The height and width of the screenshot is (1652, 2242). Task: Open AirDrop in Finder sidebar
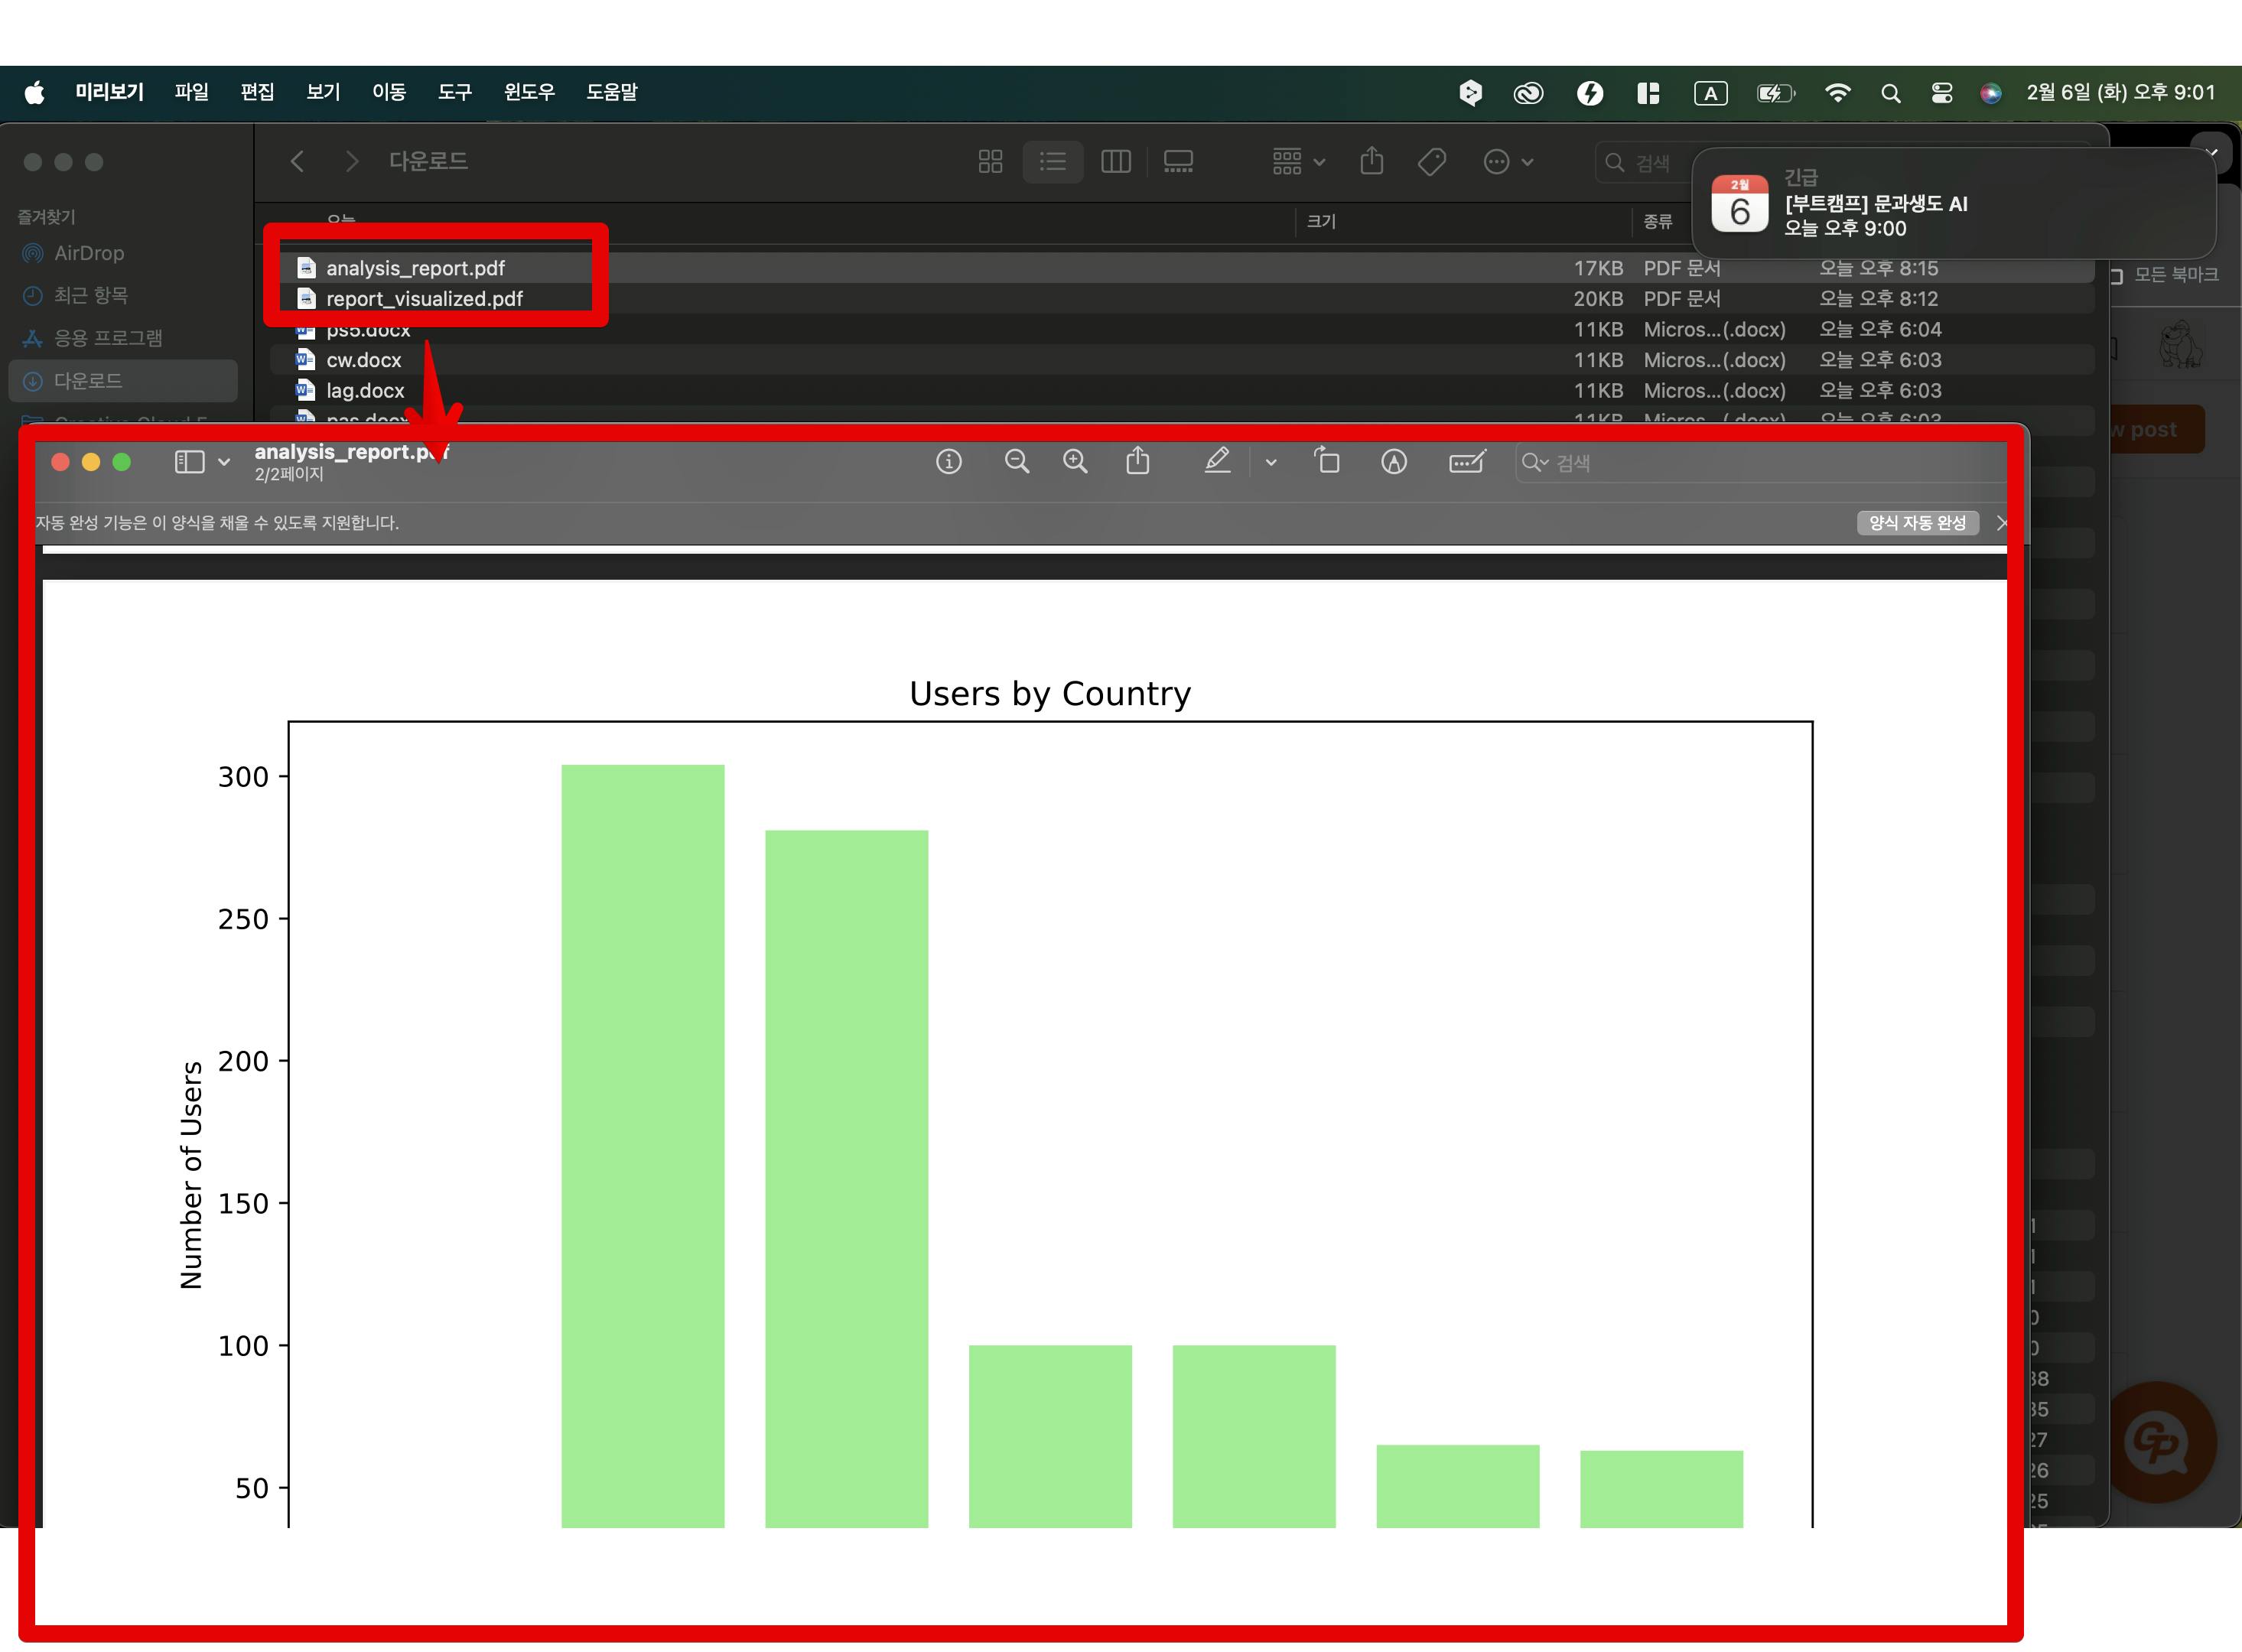(x=122, y=253)
